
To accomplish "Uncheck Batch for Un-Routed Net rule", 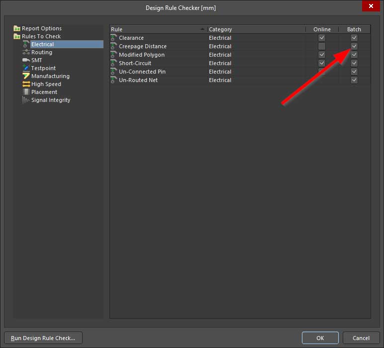I will coord(354,80).
